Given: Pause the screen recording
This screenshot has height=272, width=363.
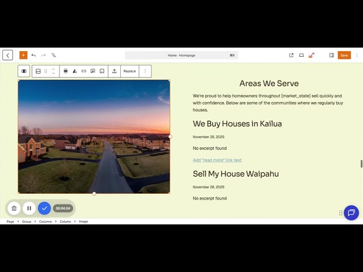Looking at the screenshot, I should coord(29,208).
